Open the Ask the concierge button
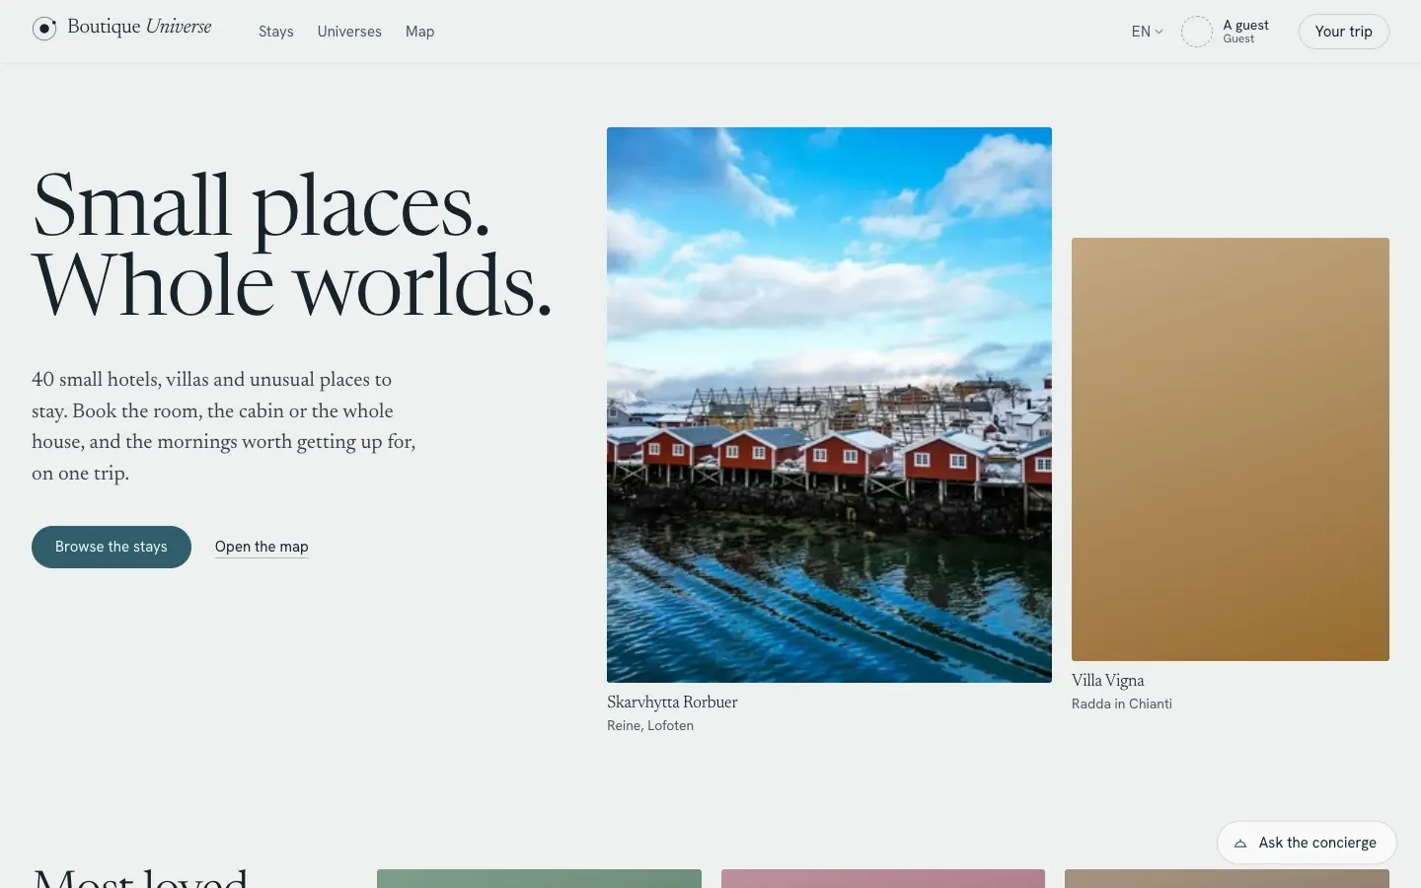This screenshot has width=1421, height=888. [x=1307, y=843]
